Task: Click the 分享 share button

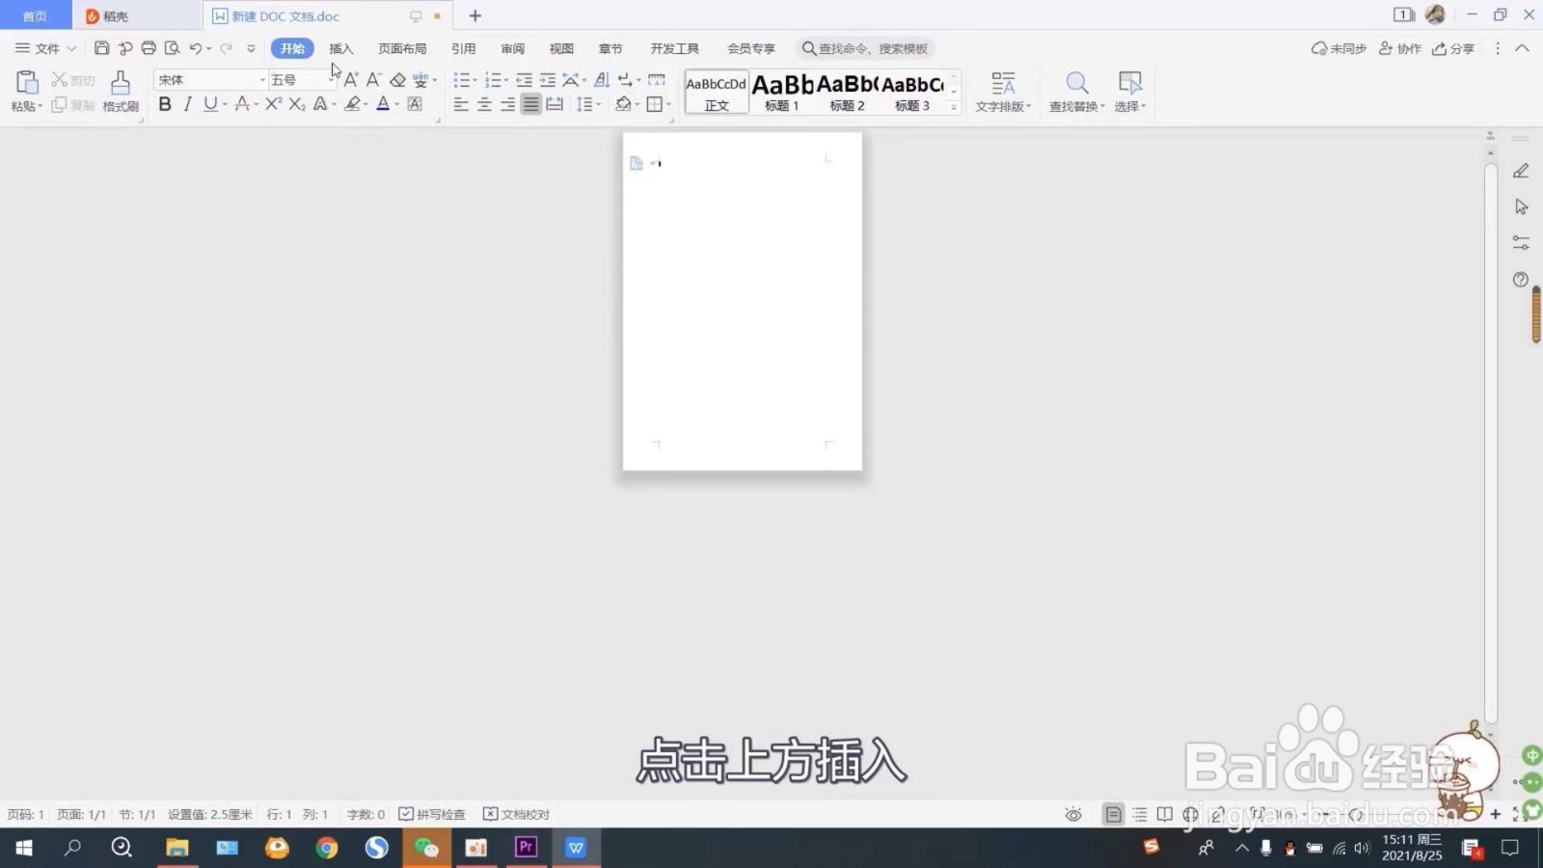Action: coord(1453,48)
